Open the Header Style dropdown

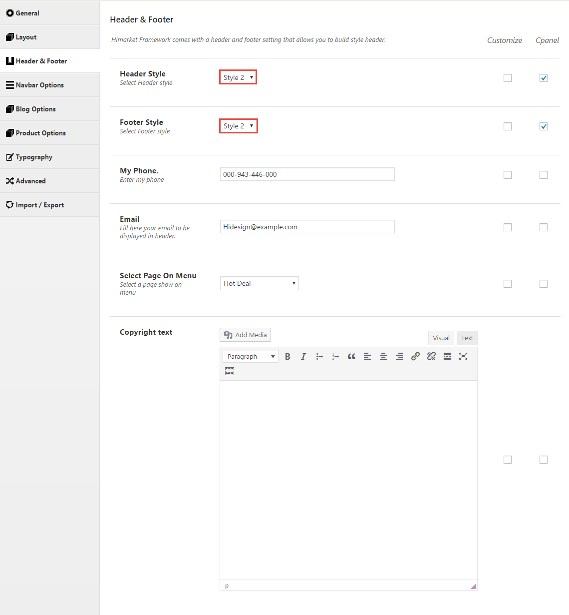coord(238,77)
